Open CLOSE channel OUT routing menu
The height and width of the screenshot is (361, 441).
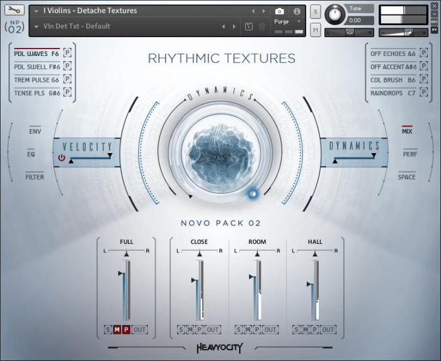point(213,329)
